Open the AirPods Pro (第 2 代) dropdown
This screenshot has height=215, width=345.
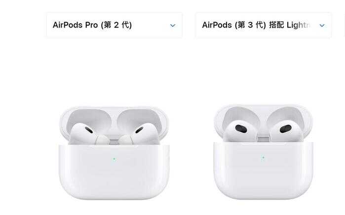pyautogui.click(x=114, y=25)
